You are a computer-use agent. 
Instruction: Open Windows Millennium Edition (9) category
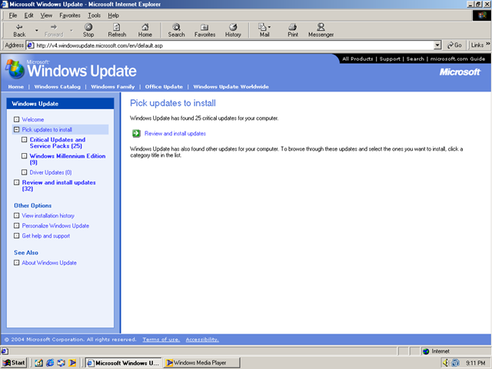coord(68,159)
